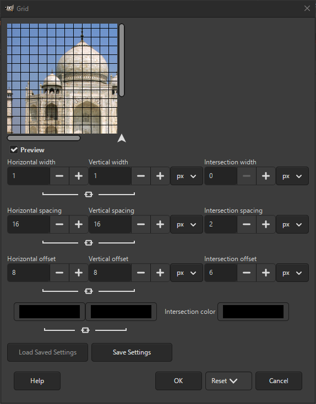Click the preview horizontal scrollbar
This screenshot has width=316, height=404.
coord(44,138)
